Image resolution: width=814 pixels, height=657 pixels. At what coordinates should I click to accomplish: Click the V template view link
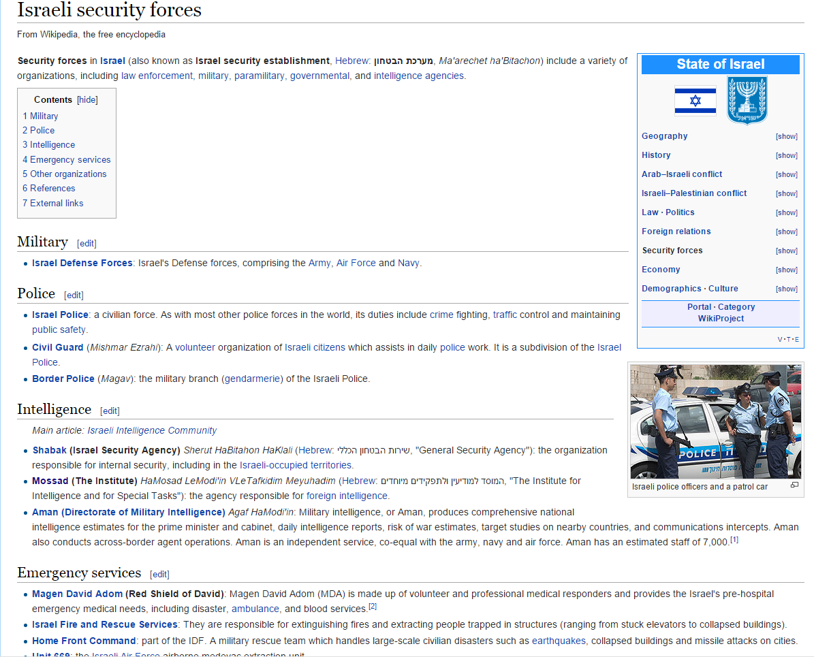click(x=779, y=340)
